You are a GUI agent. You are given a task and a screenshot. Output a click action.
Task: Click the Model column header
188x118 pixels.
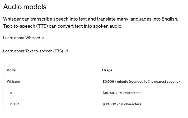tap(11, 70)
